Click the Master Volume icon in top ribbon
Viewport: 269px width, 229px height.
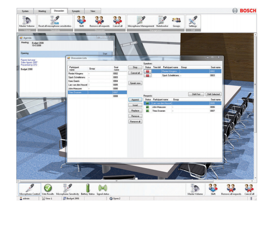coord(26,20)
